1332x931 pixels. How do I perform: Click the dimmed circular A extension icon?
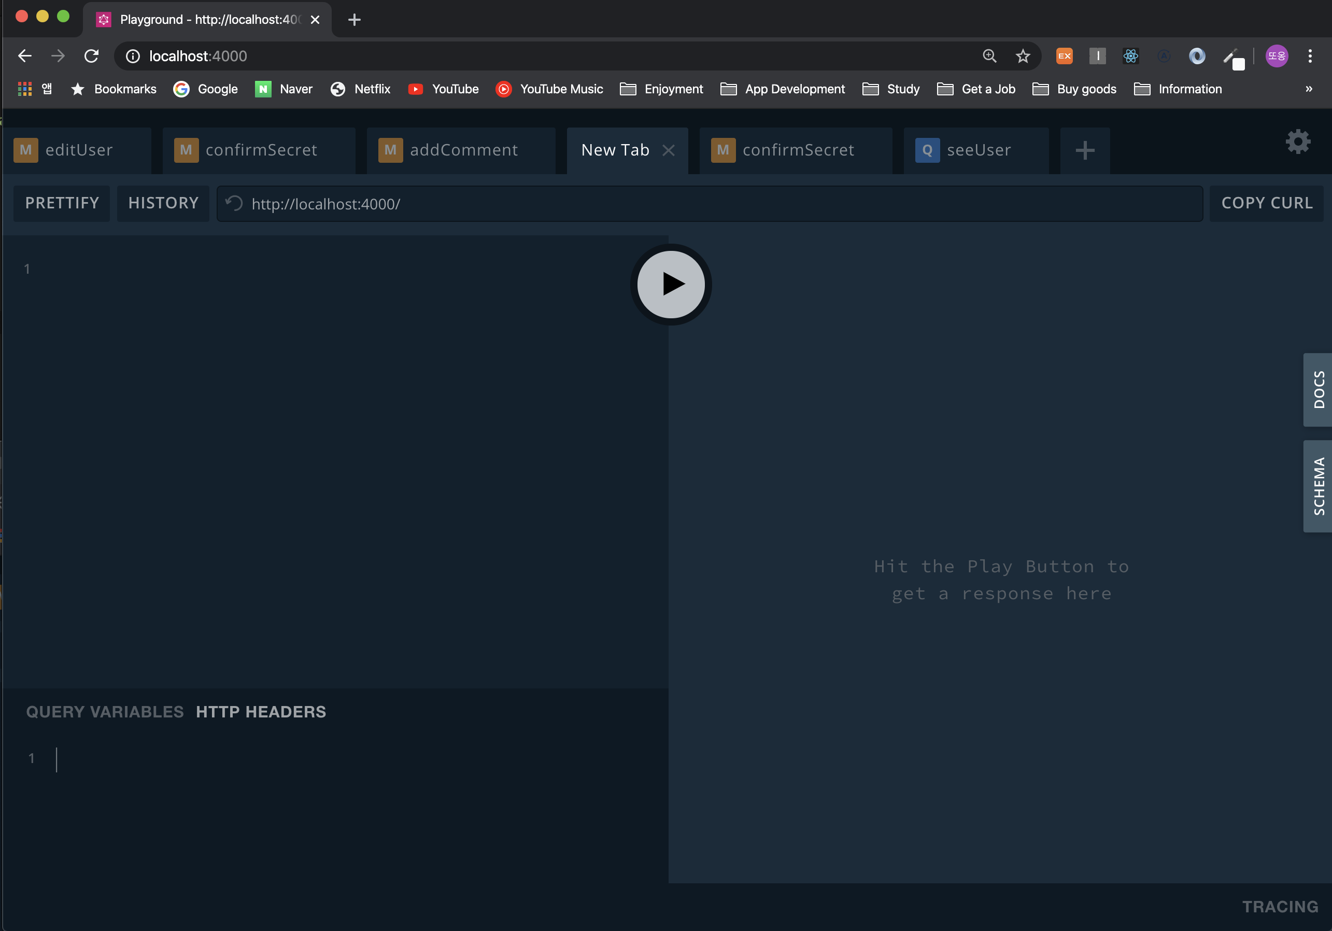coord(1163,55)
